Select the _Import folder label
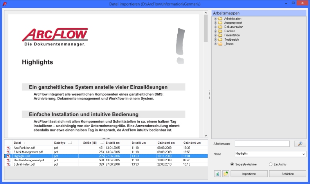This screenshot has width=310, height=184. [229, 44]
